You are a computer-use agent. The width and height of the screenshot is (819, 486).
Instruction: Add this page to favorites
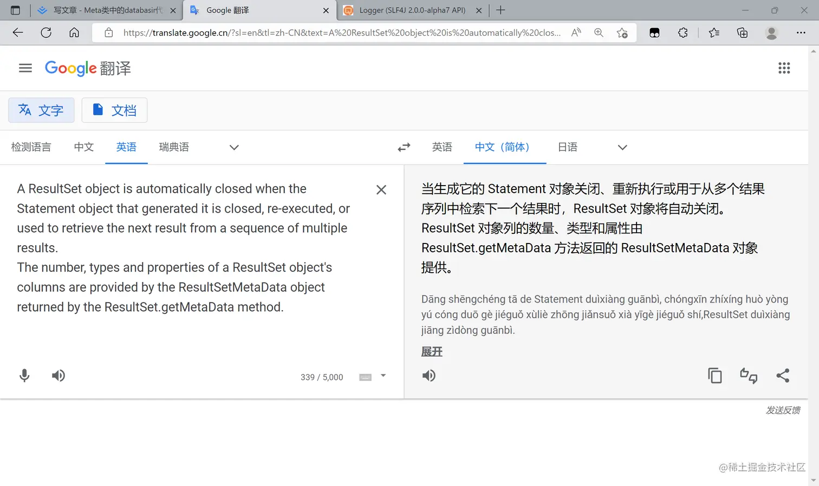pos(622,32)
